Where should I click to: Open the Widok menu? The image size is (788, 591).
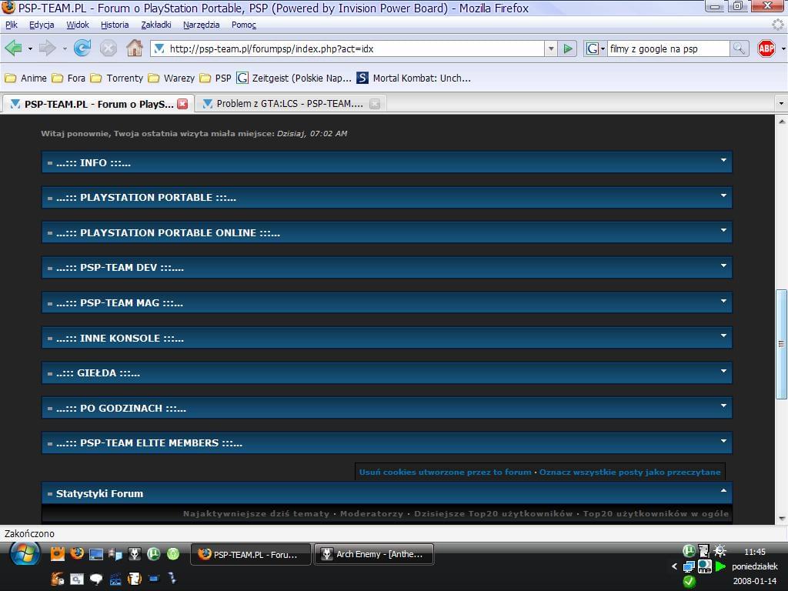coord(78,25)
